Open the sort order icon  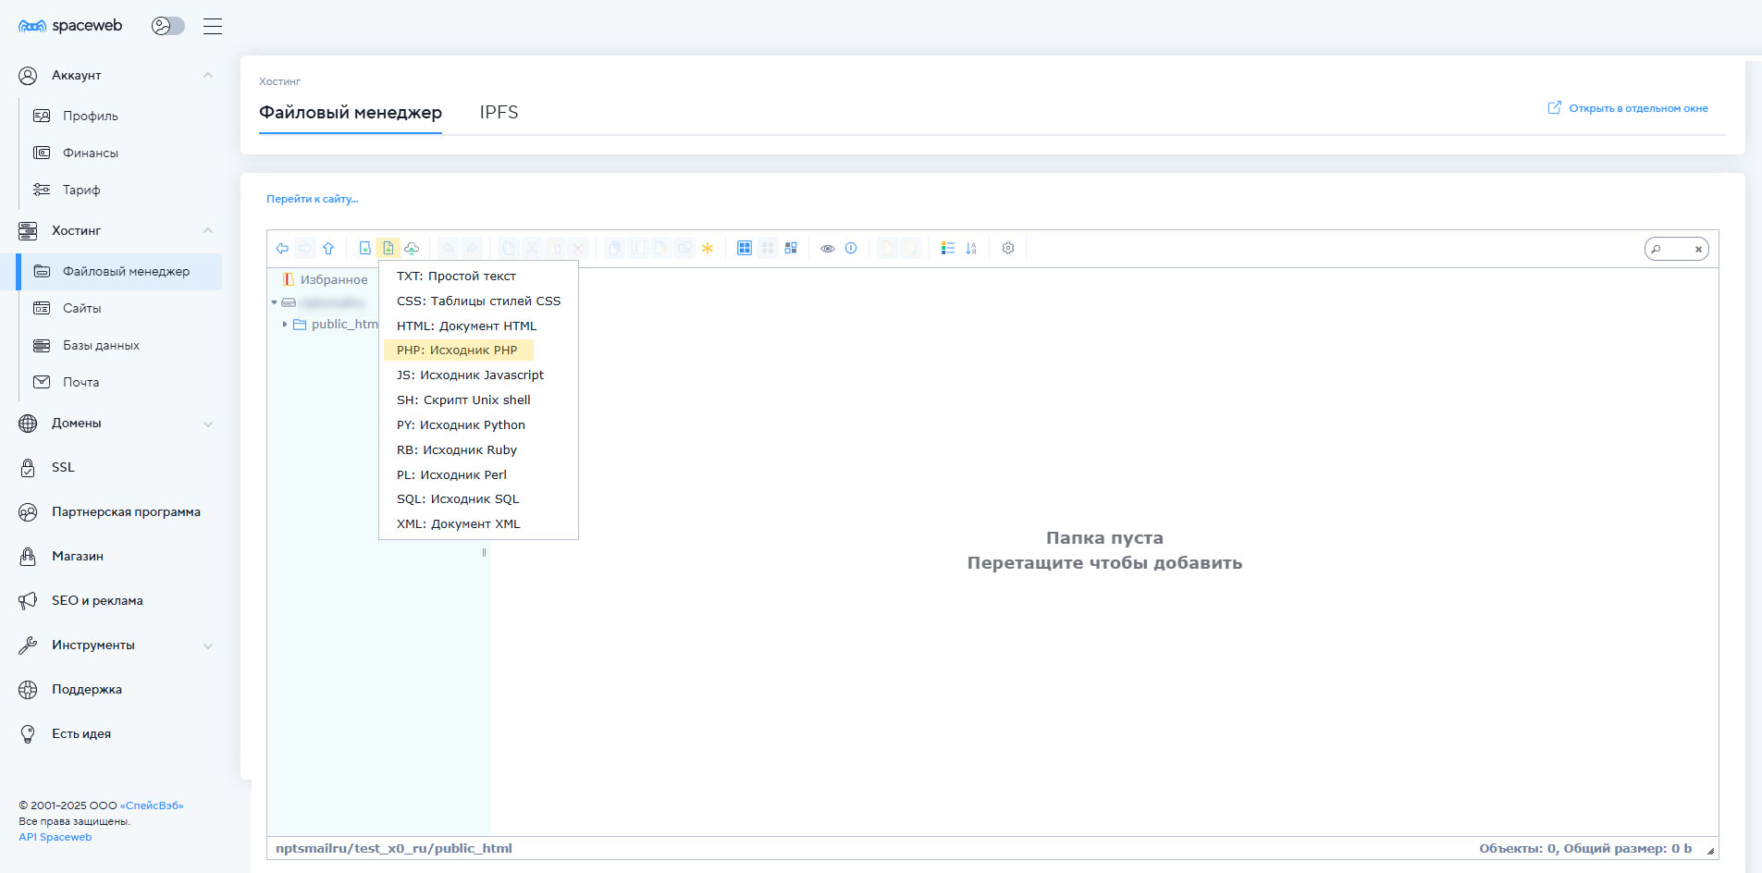[x=971, y=248]
